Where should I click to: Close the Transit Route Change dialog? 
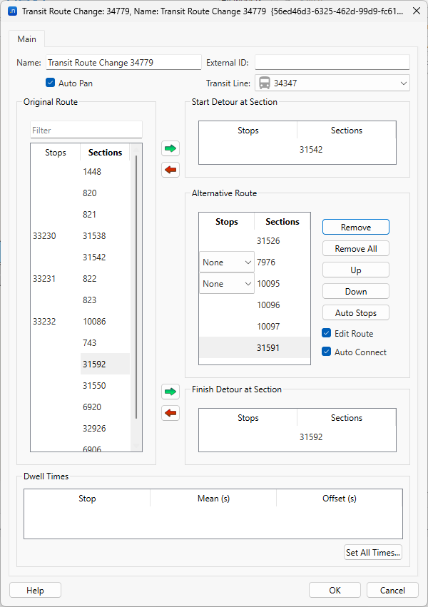coord(417,11)
